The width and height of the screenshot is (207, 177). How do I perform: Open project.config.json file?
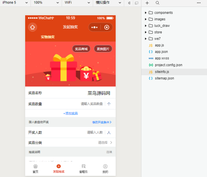168,65
